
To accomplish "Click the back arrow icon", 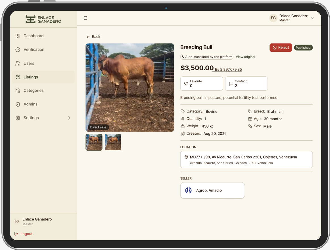I will coord(88,37).
